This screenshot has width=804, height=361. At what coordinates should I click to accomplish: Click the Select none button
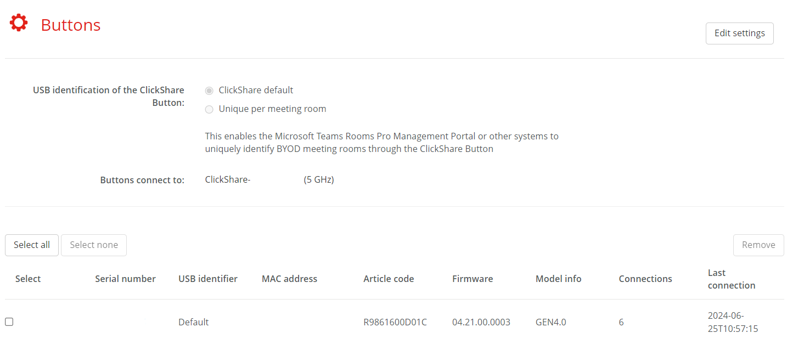94,245
